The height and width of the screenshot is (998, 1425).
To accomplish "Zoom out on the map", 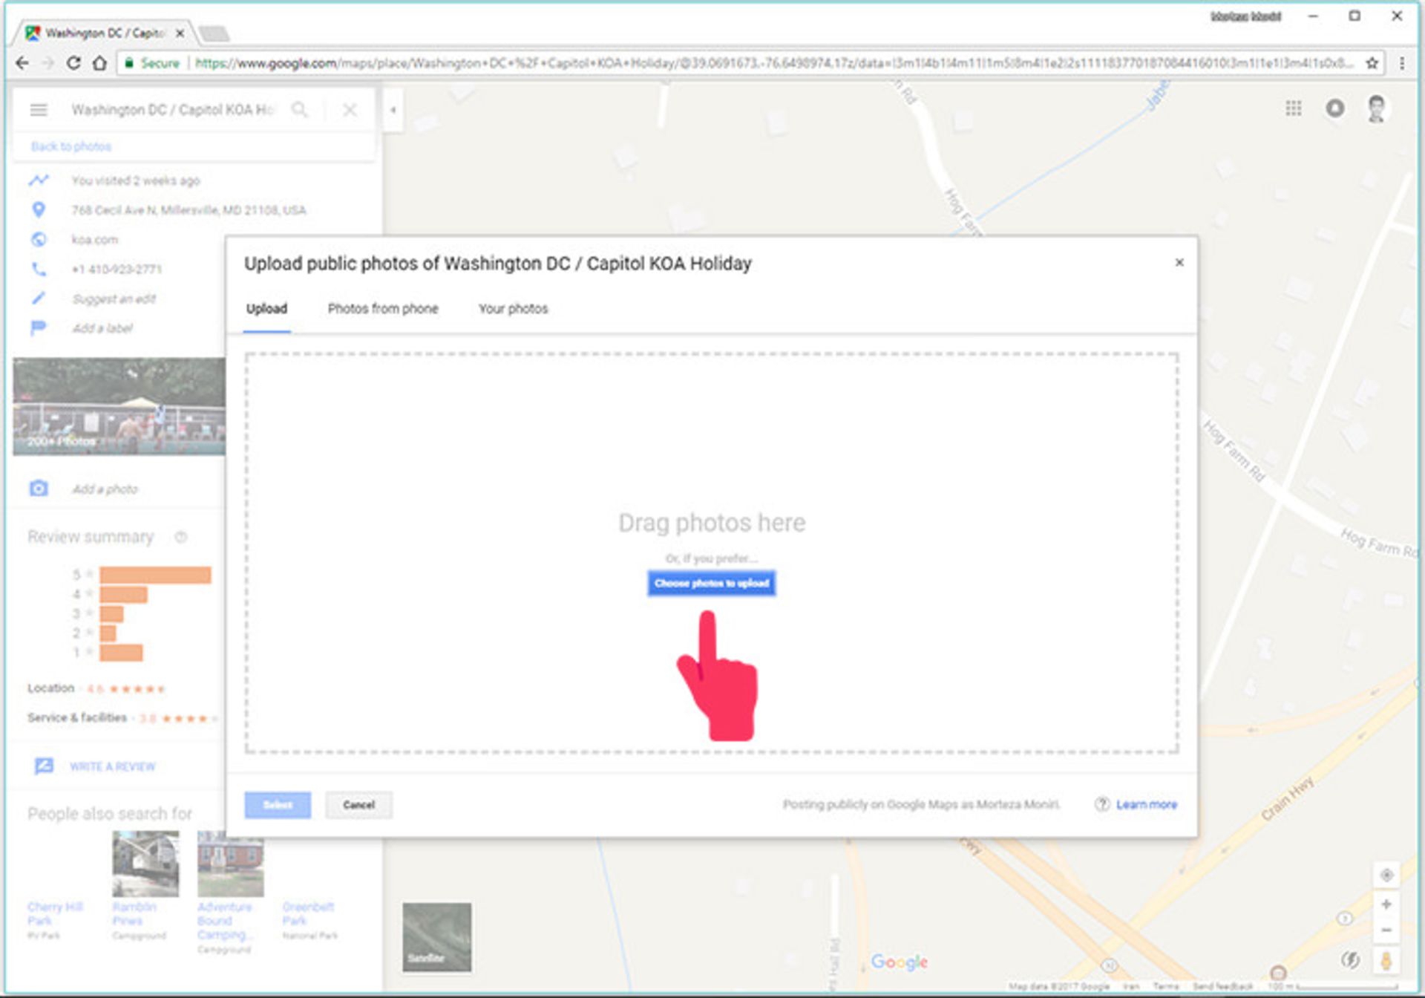I will point(1386,930).
